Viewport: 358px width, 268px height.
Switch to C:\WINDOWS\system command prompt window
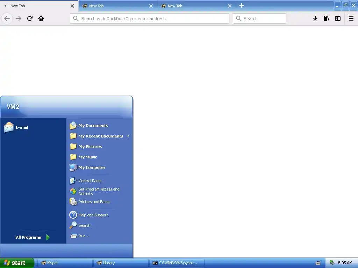[177, 263]
